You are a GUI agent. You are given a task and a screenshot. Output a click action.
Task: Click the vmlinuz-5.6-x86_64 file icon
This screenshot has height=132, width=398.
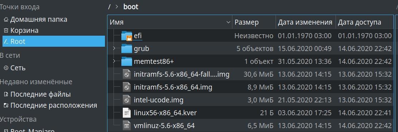[x=126, y=126]
